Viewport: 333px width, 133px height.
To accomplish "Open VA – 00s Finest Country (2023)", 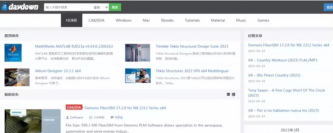I will point(274,75).
